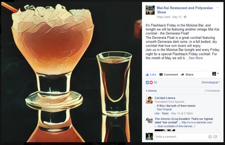
Task: Click Reply on Caridad Llanes comment
Action: pos(165,113)
